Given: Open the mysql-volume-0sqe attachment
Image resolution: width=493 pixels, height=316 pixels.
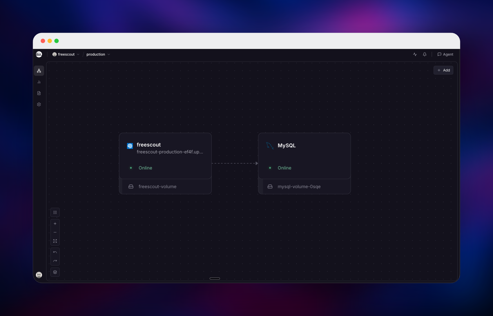Looking at the screenshot, I should pos(304,187).
